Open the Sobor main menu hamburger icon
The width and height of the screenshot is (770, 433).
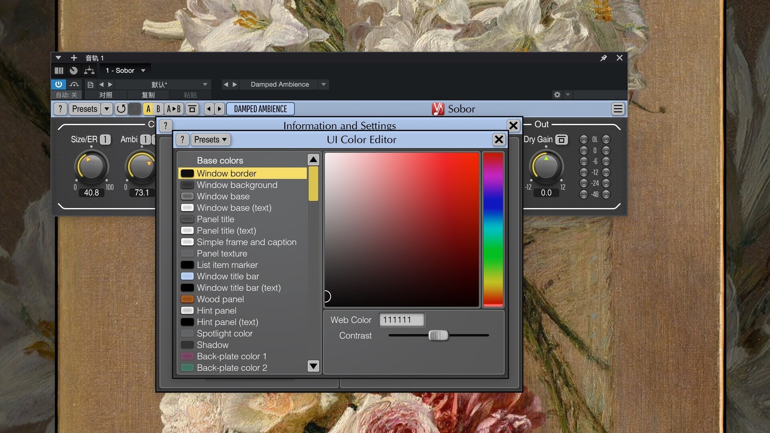618,109
